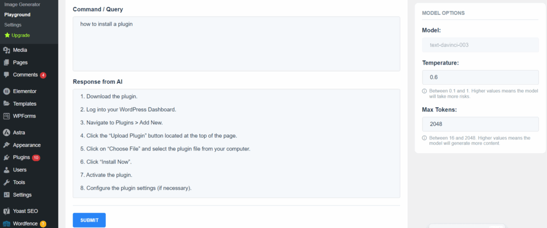
Task: Click the Elementor icon
Action: tap(6, 91)
